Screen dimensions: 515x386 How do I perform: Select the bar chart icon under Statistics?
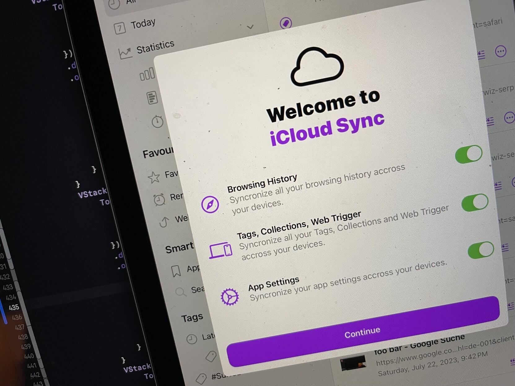coord(147,74)
